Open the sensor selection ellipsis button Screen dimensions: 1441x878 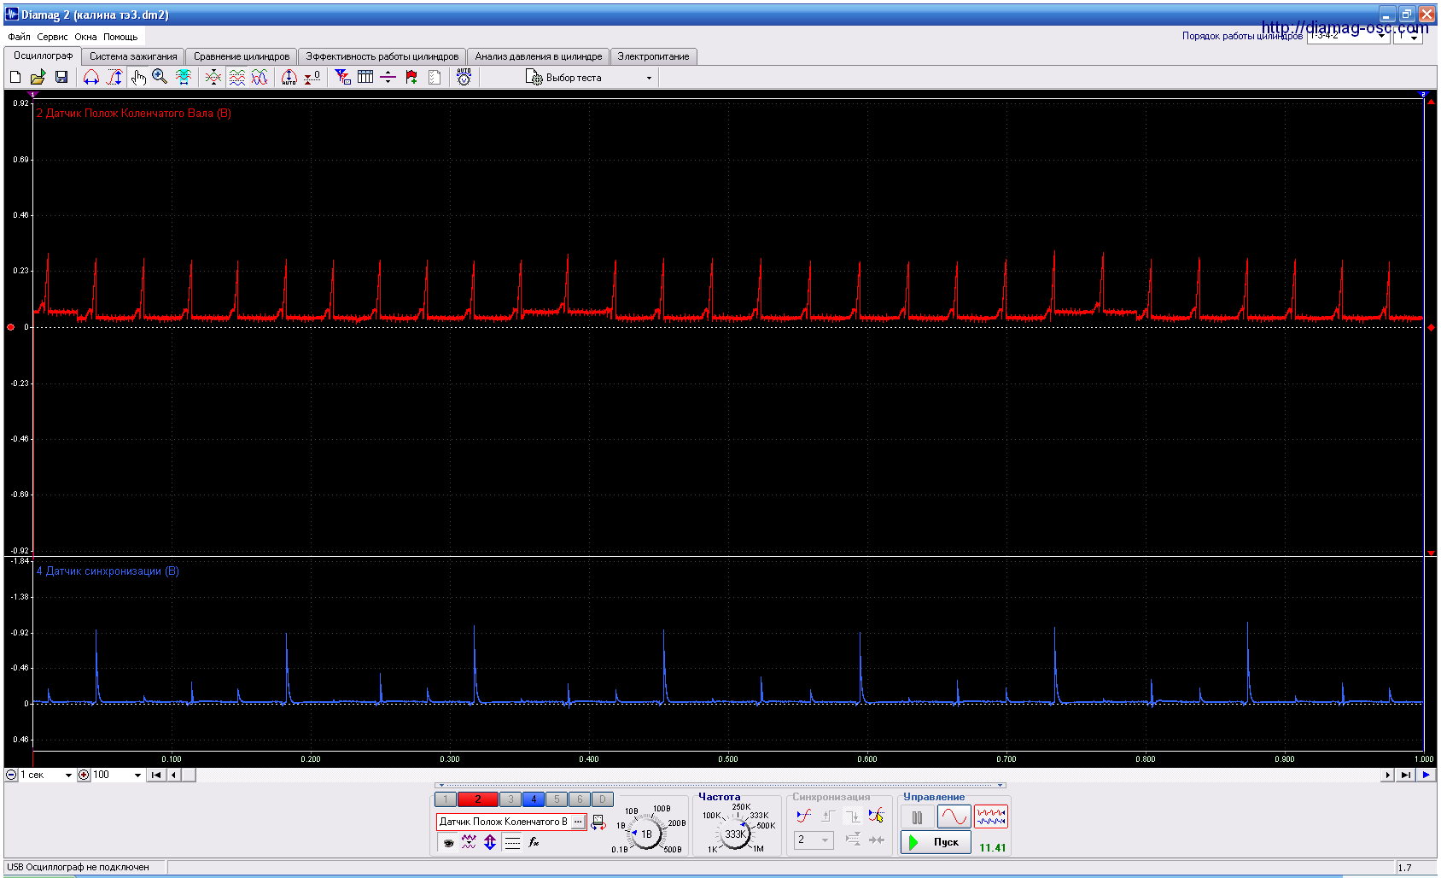[578, 822]
